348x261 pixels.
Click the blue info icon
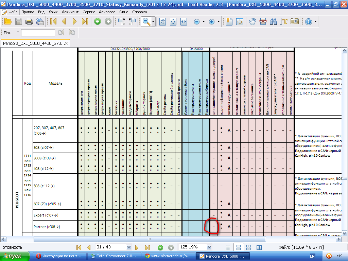tap(309, 22)
